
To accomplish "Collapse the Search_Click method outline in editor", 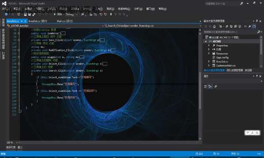I will [x=19, y=71].
